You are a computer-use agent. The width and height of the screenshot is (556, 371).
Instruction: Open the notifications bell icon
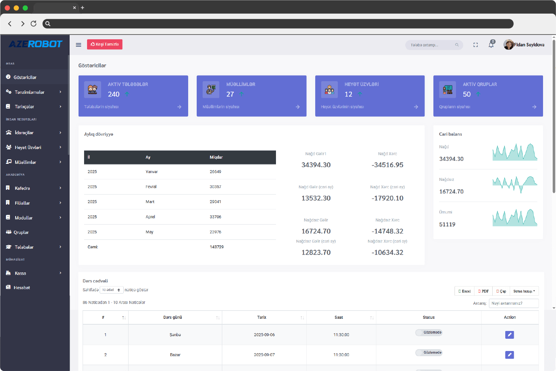click(x=491, y=44)
